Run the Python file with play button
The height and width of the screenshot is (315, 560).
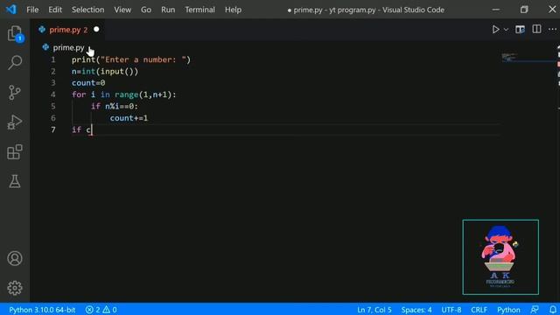(495, 29)
